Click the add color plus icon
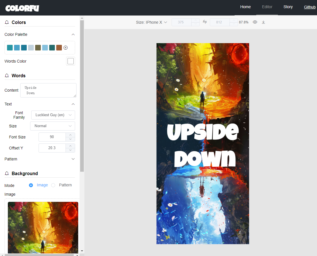 click(x=66, y=48)
